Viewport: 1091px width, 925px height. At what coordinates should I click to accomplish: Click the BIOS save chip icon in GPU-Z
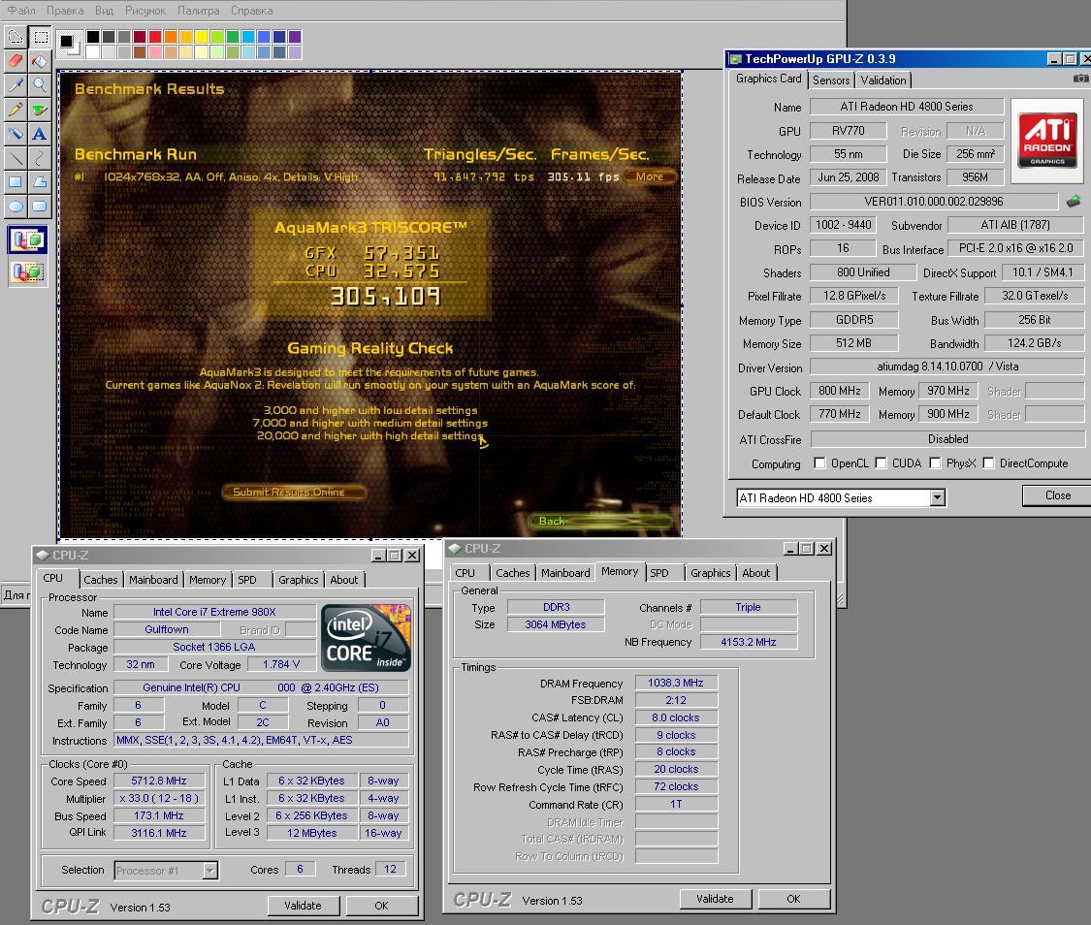pos(1074,202)
